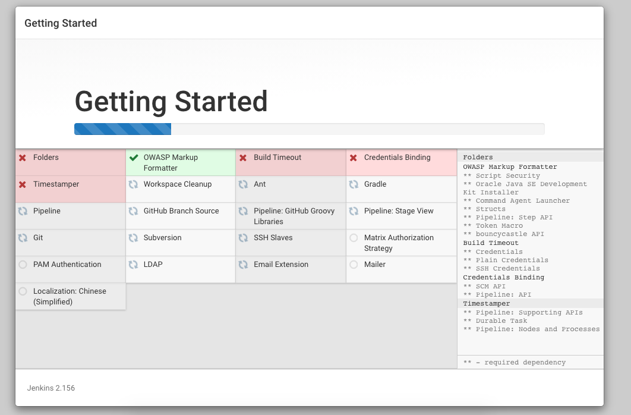The height and width of the screenshot is (415, 631).
Task: Click the Subversion plugin label
Action: tap(163, 237)
